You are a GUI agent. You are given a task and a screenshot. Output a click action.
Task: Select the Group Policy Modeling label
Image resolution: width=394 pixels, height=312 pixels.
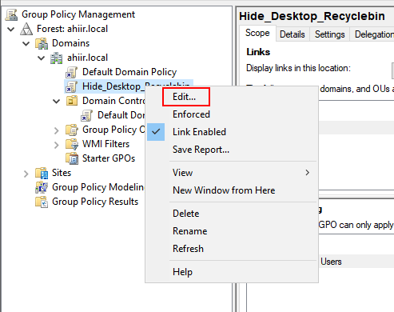tap(98, 187)
